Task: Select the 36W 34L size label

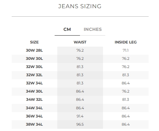Action: [x=34, y=116]
